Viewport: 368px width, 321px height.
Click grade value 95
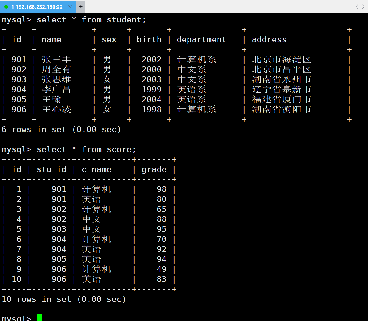coord(162,229)
